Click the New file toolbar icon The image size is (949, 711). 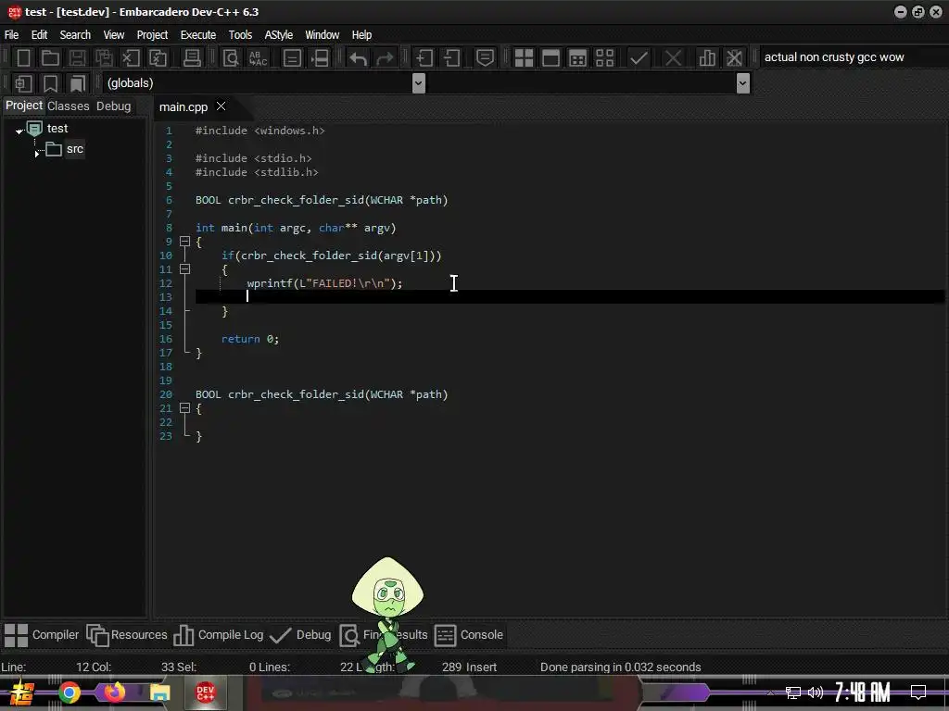tap(23, 58)
